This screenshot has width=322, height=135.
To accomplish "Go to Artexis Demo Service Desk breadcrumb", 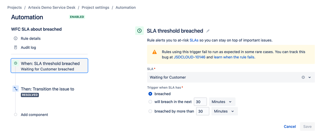I will (52, 7).
